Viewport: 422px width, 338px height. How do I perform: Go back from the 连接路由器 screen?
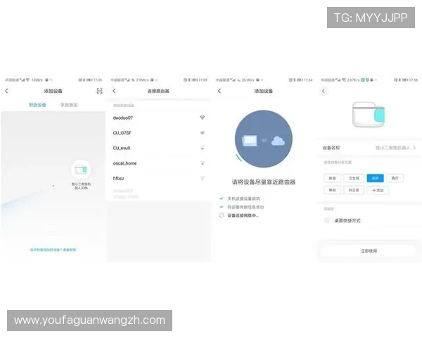[114, 91]
